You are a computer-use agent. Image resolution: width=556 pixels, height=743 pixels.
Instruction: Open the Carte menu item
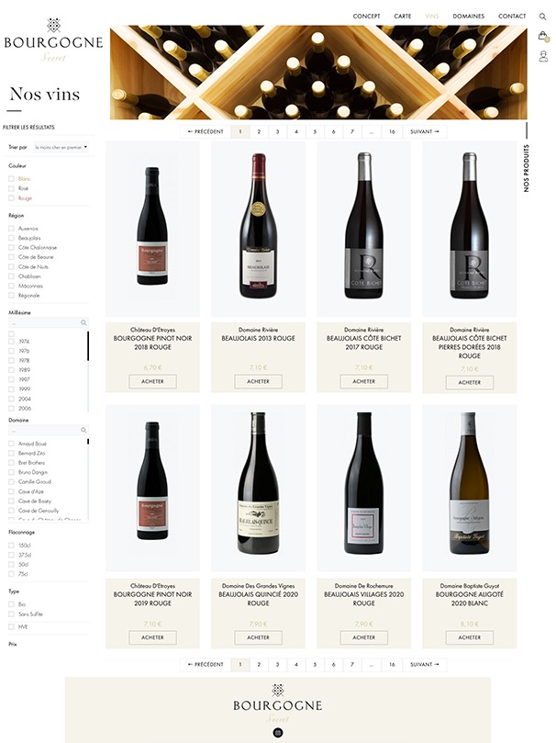[x=403, y=17]
